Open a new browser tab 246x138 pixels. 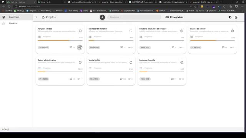click(221, 2)
